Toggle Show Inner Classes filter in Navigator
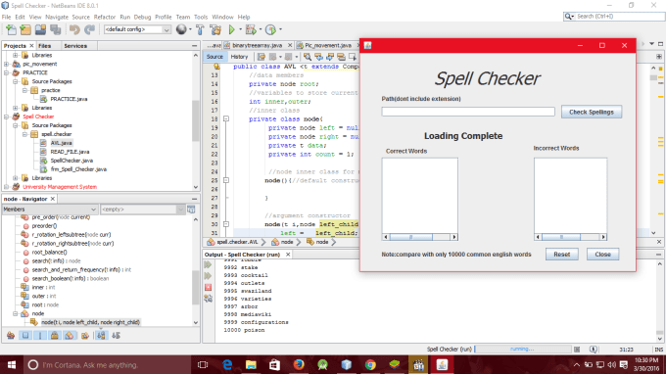 point(69,336)
